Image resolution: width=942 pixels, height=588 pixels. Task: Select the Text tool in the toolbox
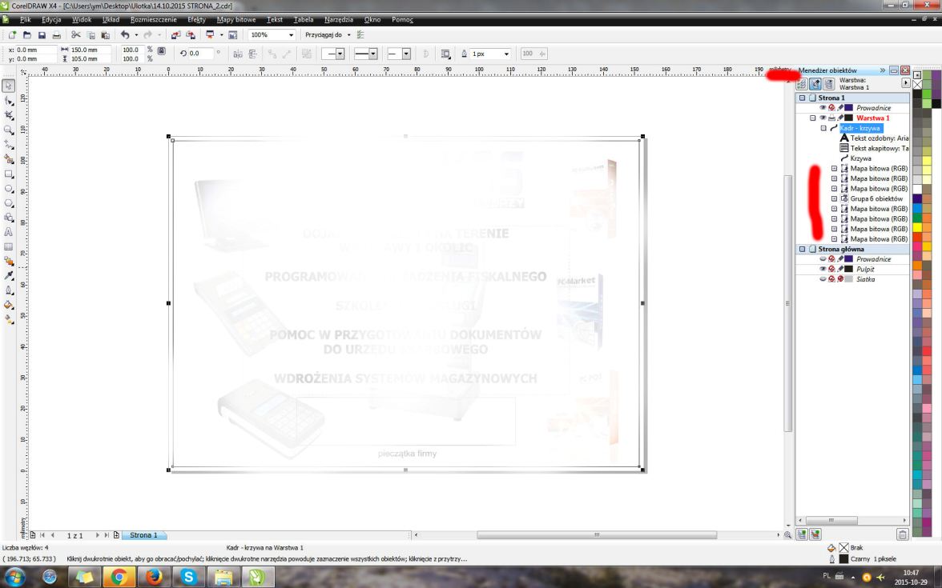tap(10, 232)
